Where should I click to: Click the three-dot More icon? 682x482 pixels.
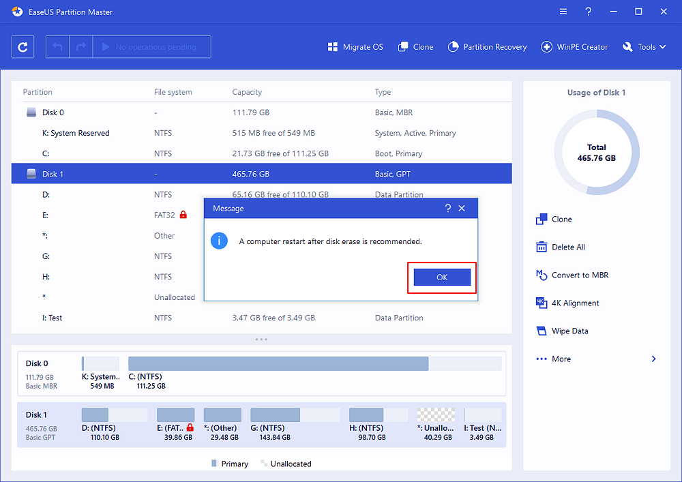coord(542,359)
